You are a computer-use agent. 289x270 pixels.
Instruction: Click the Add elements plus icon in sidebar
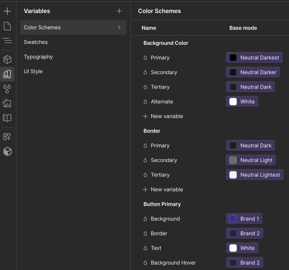click(7, 11)
